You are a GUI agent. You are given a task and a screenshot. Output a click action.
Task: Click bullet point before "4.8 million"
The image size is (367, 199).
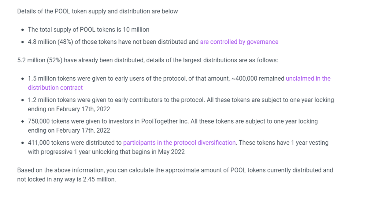tap(23, 42)
